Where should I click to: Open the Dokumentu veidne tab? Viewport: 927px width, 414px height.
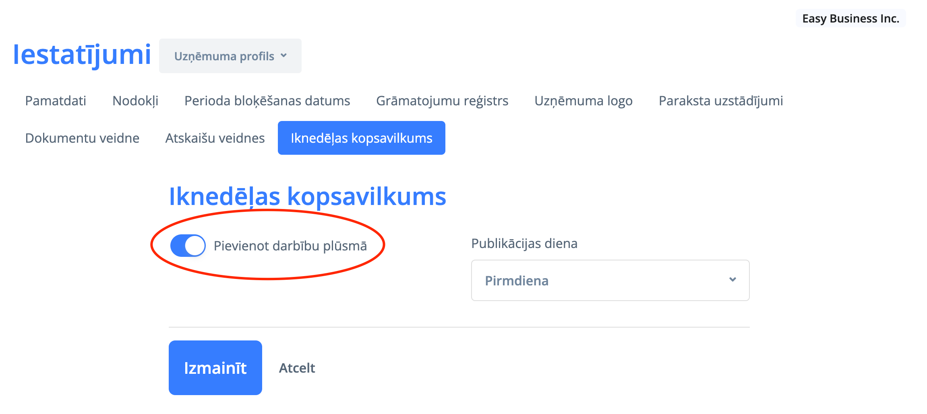tap(82, 138)
